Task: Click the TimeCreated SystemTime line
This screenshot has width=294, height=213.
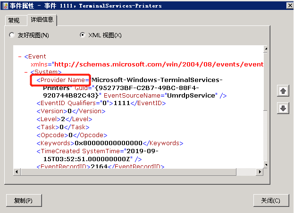Action: tap(97, 151)
